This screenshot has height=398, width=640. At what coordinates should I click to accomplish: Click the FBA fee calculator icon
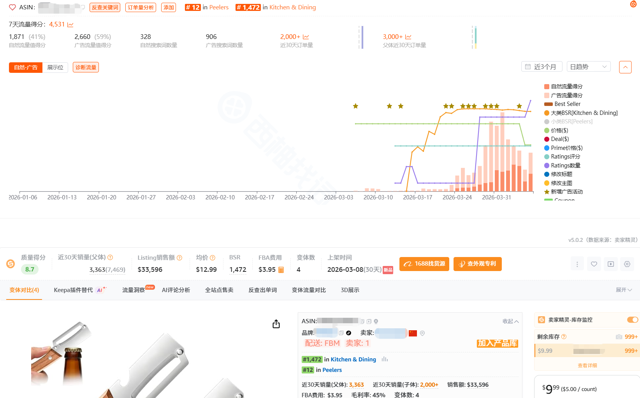(x=281, y=270)
